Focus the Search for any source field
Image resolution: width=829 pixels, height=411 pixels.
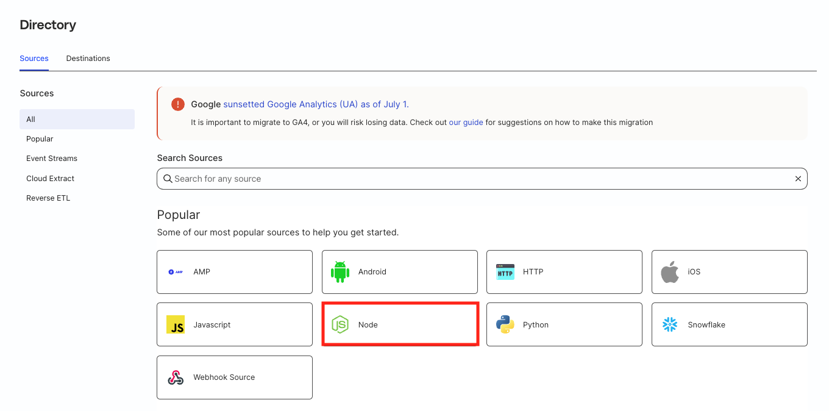click(x=482, y=179)
